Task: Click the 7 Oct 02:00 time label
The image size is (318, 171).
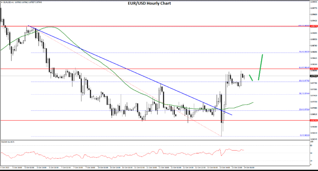Action: tap(66, 167)
